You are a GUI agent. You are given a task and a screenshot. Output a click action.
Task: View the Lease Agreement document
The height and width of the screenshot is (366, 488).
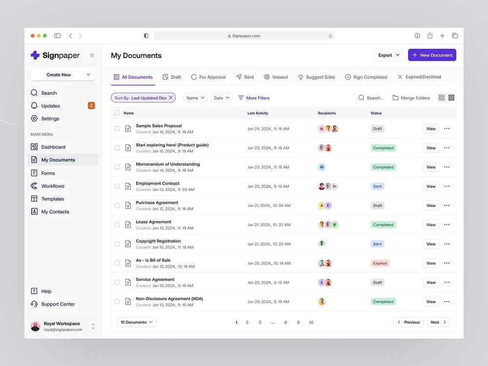pos(431,224)
